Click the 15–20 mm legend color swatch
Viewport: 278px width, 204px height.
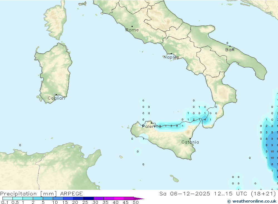pyautogui.click(x=68, y=198)
